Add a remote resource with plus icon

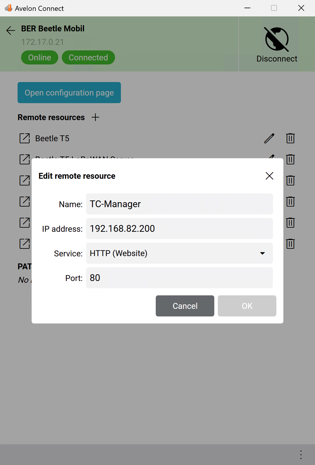(x=95, y=117)
